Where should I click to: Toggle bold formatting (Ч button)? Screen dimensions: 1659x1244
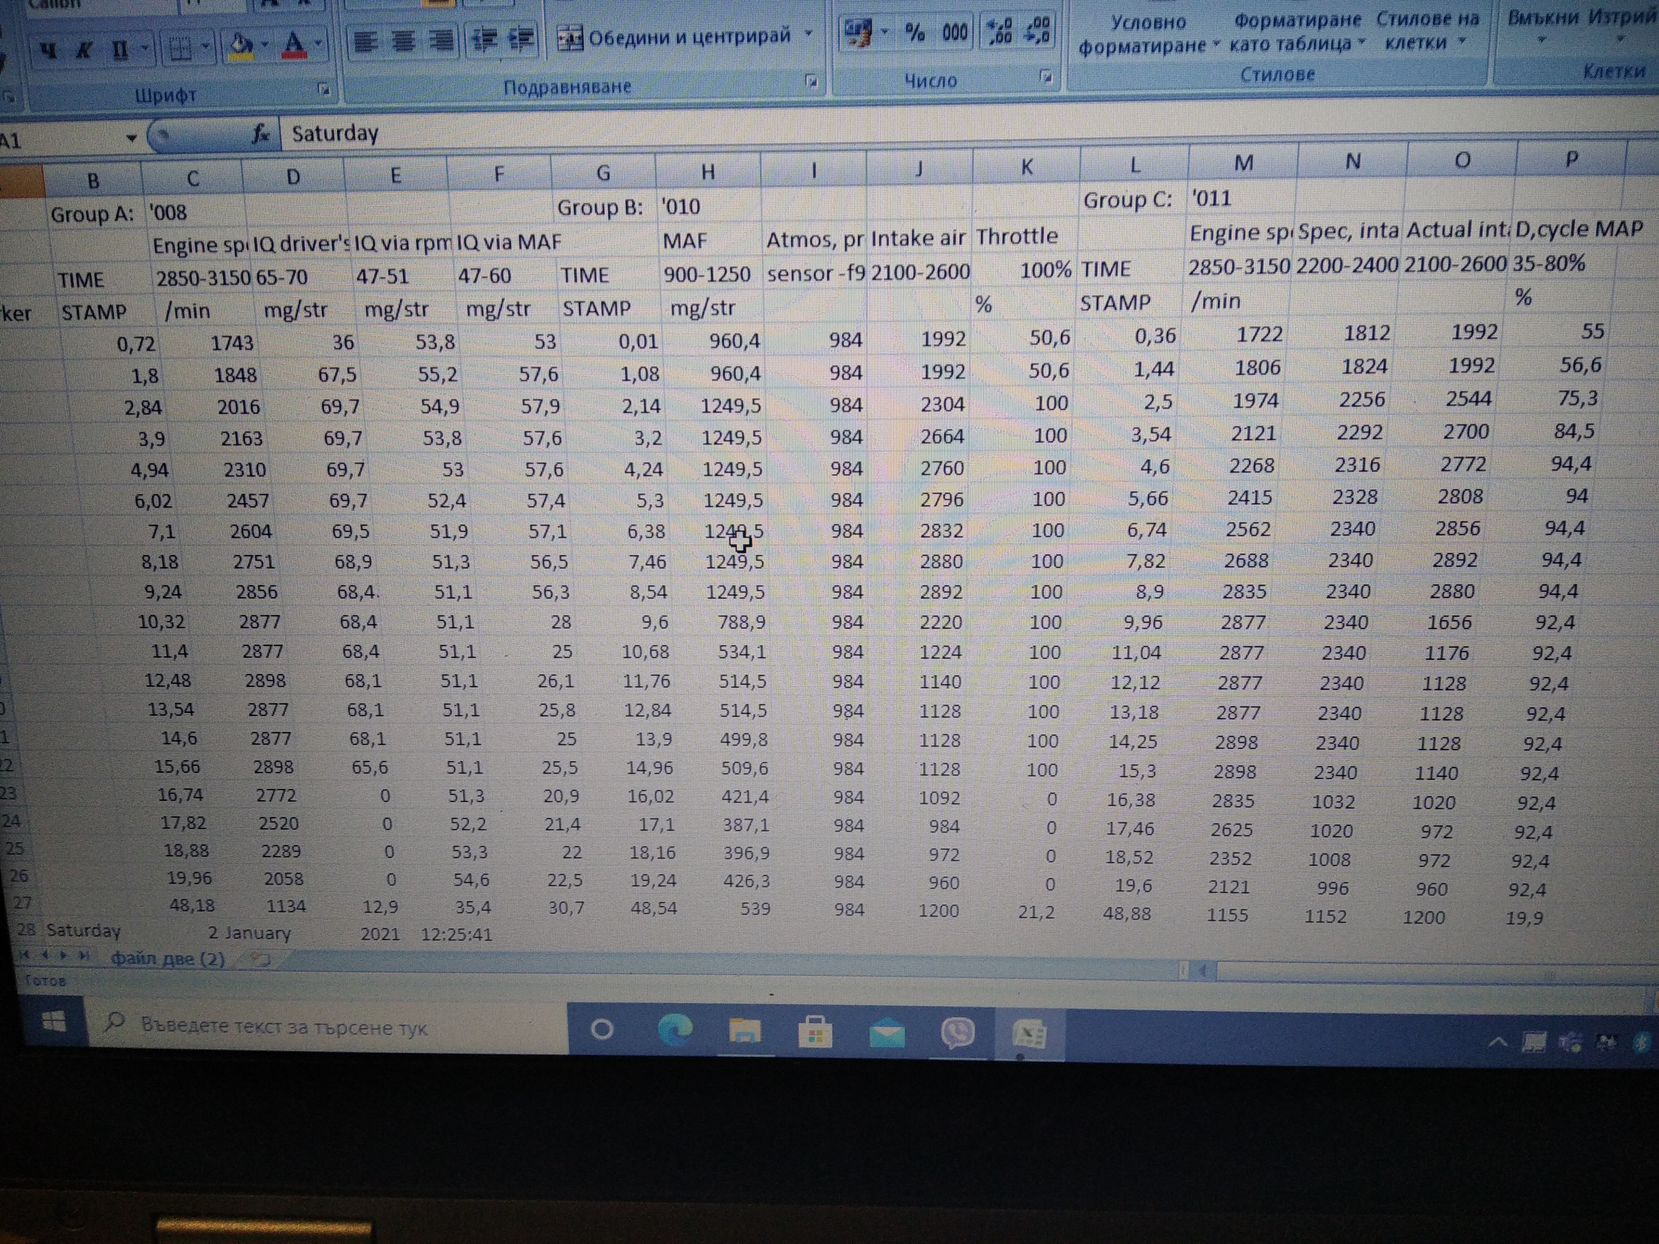[49, 50]
